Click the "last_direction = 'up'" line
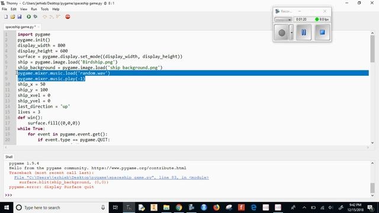This screenshot has width=379, height=213. [x=44, y=106]
